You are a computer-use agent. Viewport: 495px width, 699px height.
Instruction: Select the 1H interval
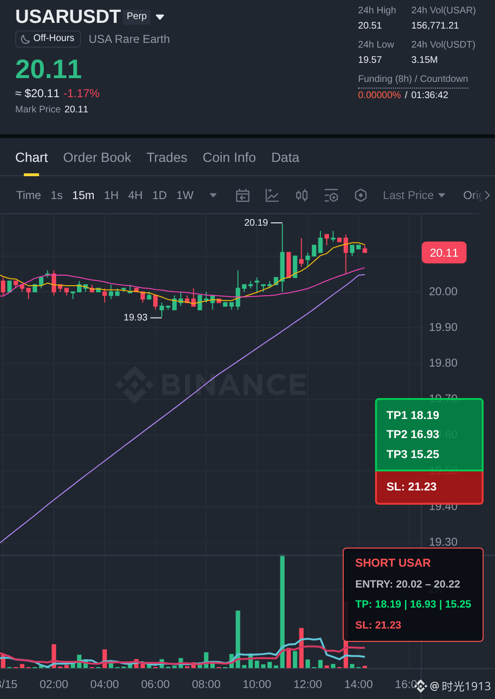pyautogui.click(x=111, y=195)
